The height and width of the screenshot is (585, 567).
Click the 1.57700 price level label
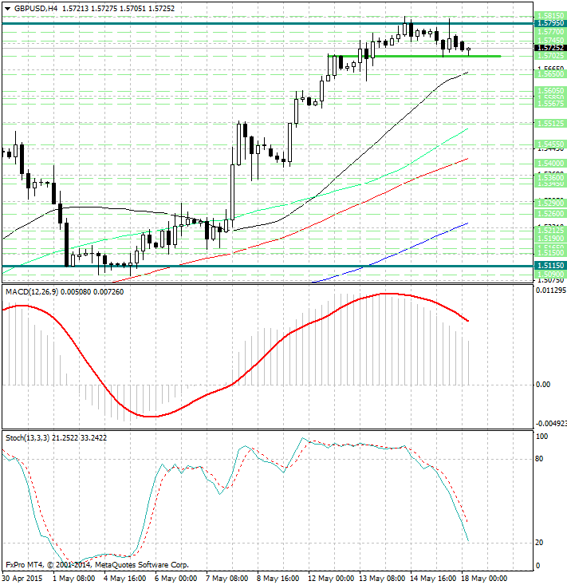pyautogui.click(x=550, y=32)
